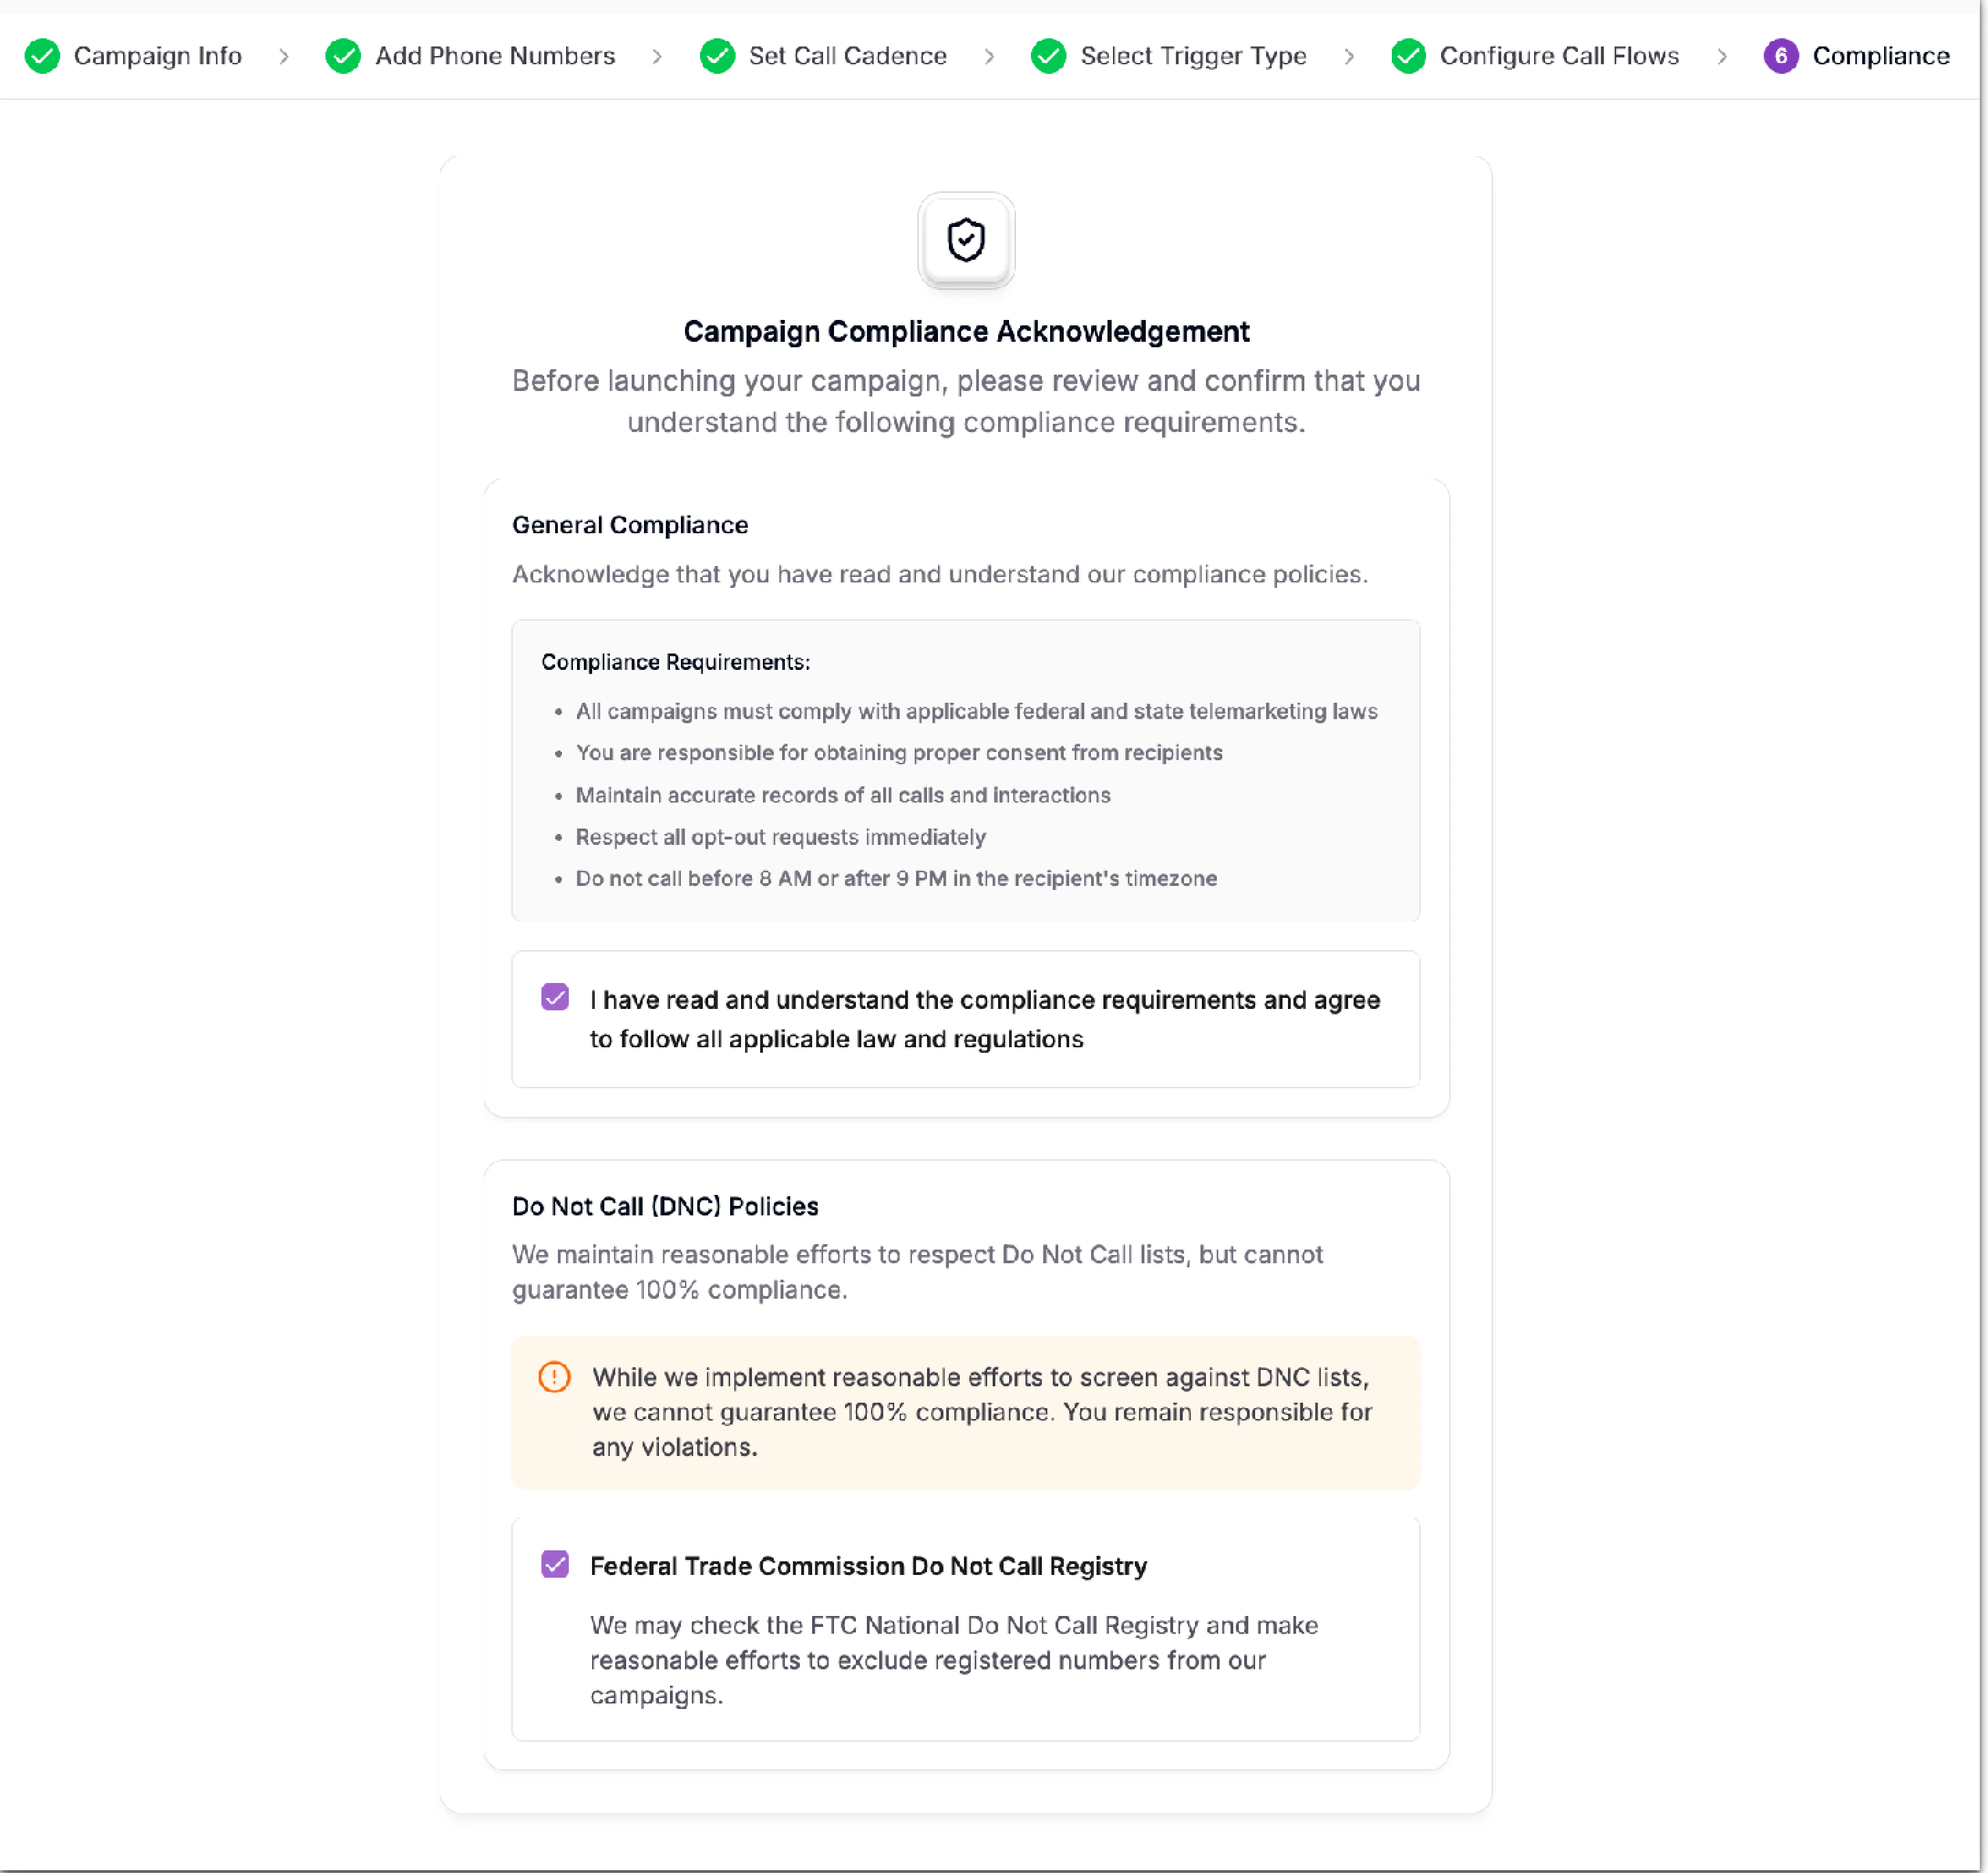The image size is (1988, 1873).
Task: Click the completed icon for Configure Call Flows
Action: 1407,56
